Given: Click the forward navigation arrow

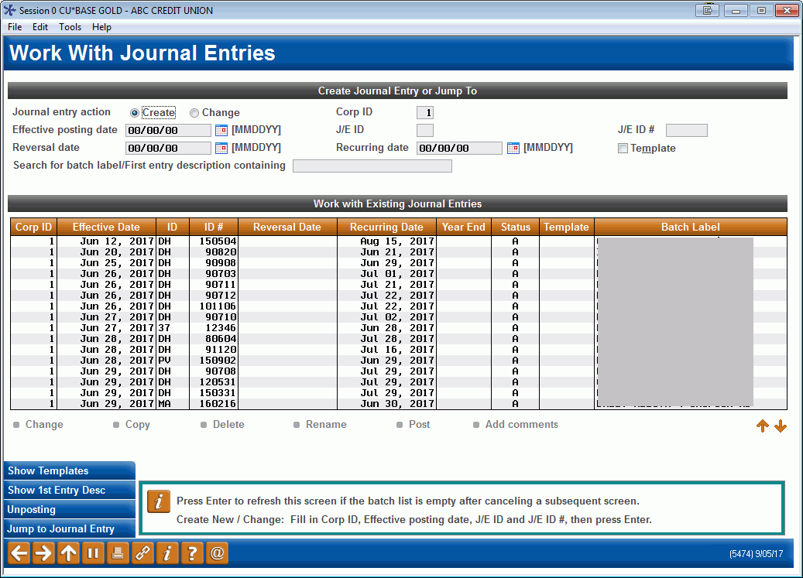Looking at the screenshot, I should coord(43,553).
